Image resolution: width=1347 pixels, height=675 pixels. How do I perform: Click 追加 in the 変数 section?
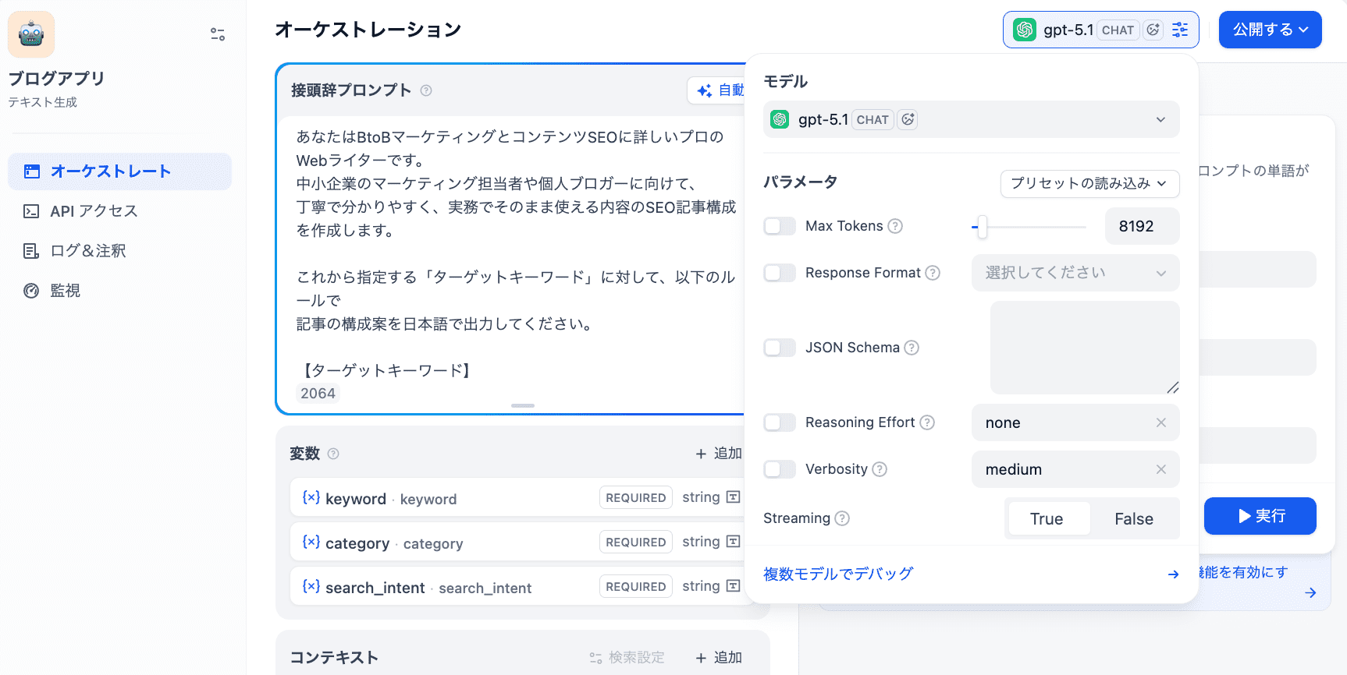pos(719,454)
